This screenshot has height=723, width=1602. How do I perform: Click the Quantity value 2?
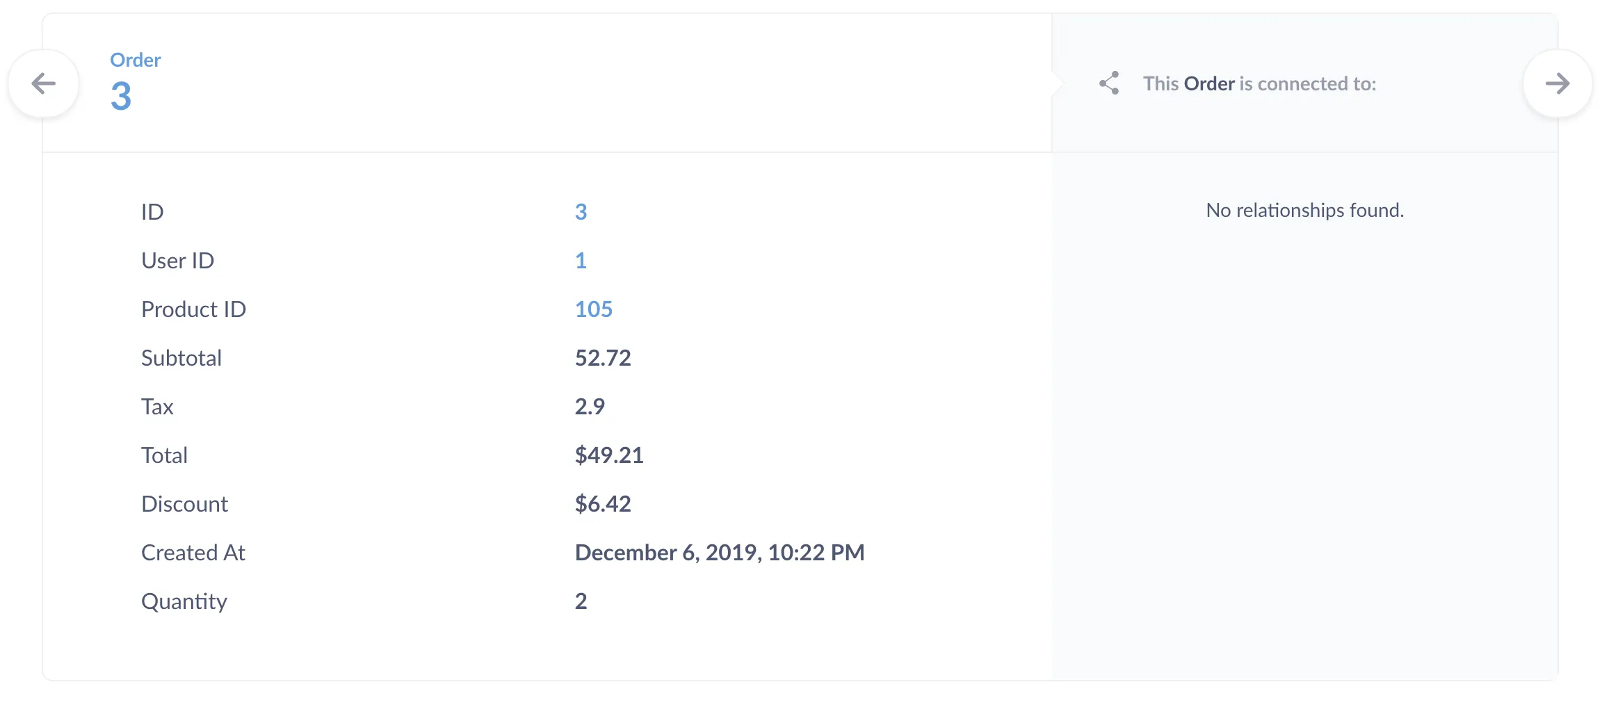(x=581, y=601)
